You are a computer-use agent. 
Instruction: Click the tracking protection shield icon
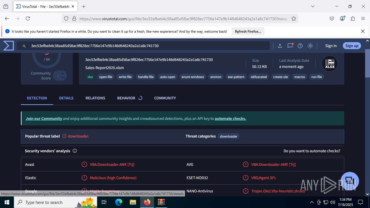(x=66, y=18)
